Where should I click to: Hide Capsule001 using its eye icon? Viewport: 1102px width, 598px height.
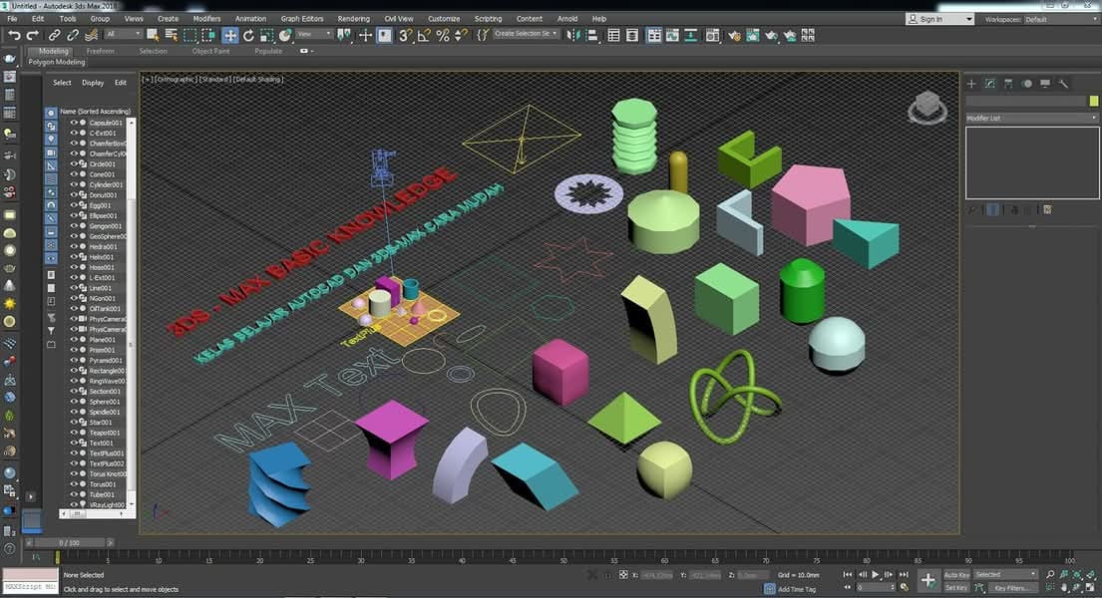click(73, 123)
